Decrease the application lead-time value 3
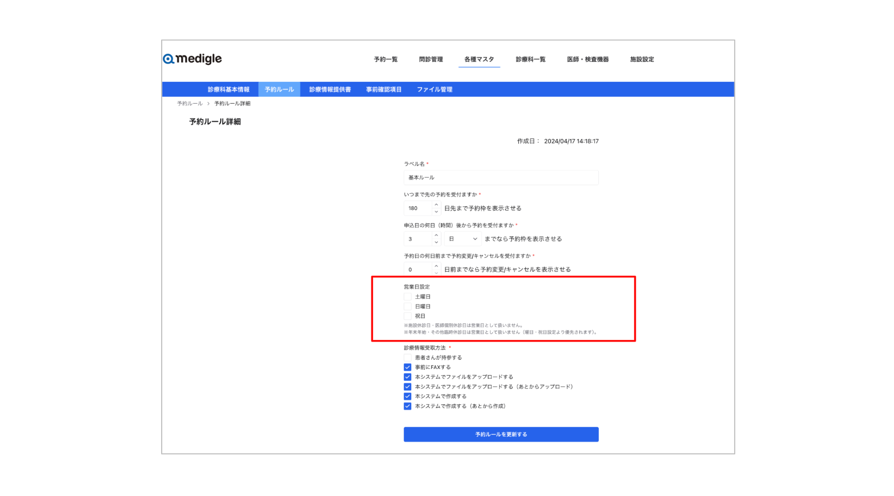Screen dimensions: 894x496 436,242
